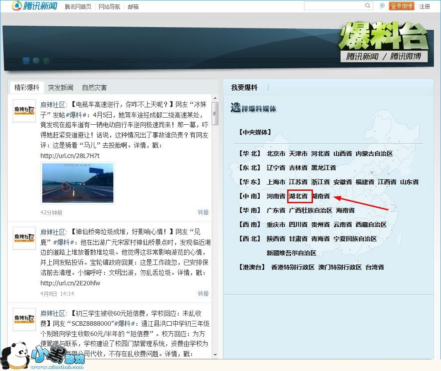Image resolution: width=441 pixels, height=371 pixels.
Task: Select 香港特别行政区 region
Action: point(293,267)
